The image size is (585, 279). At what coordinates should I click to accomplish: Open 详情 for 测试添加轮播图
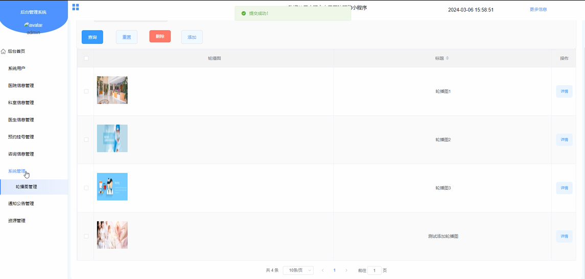(x=564, y=236)
